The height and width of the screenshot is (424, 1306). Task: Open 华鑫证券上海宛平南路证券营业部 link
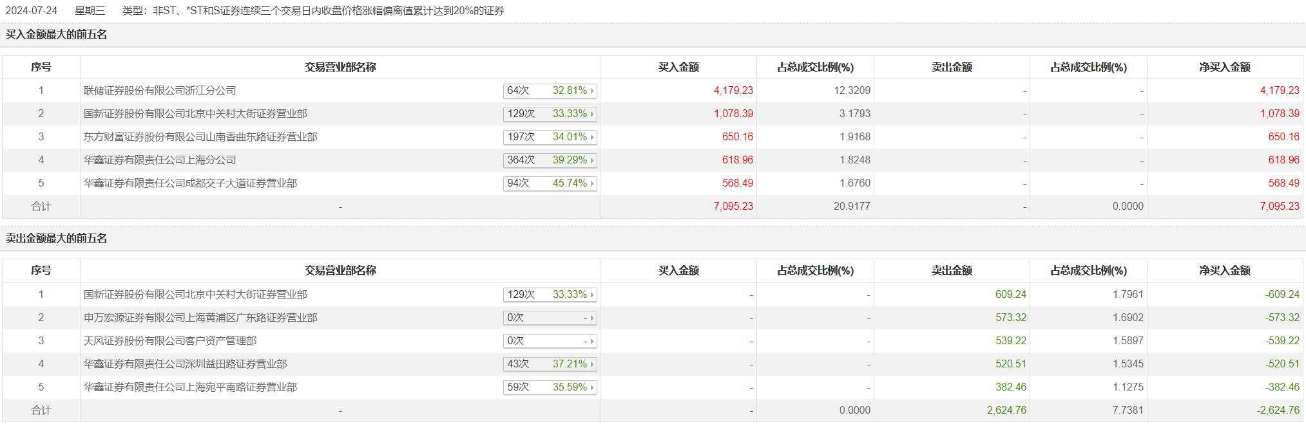click(x=190, y=387)
